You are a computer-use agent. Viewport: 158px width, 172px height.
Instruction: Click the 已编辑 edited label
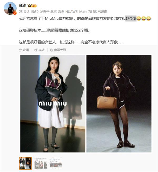coord(102,12)
